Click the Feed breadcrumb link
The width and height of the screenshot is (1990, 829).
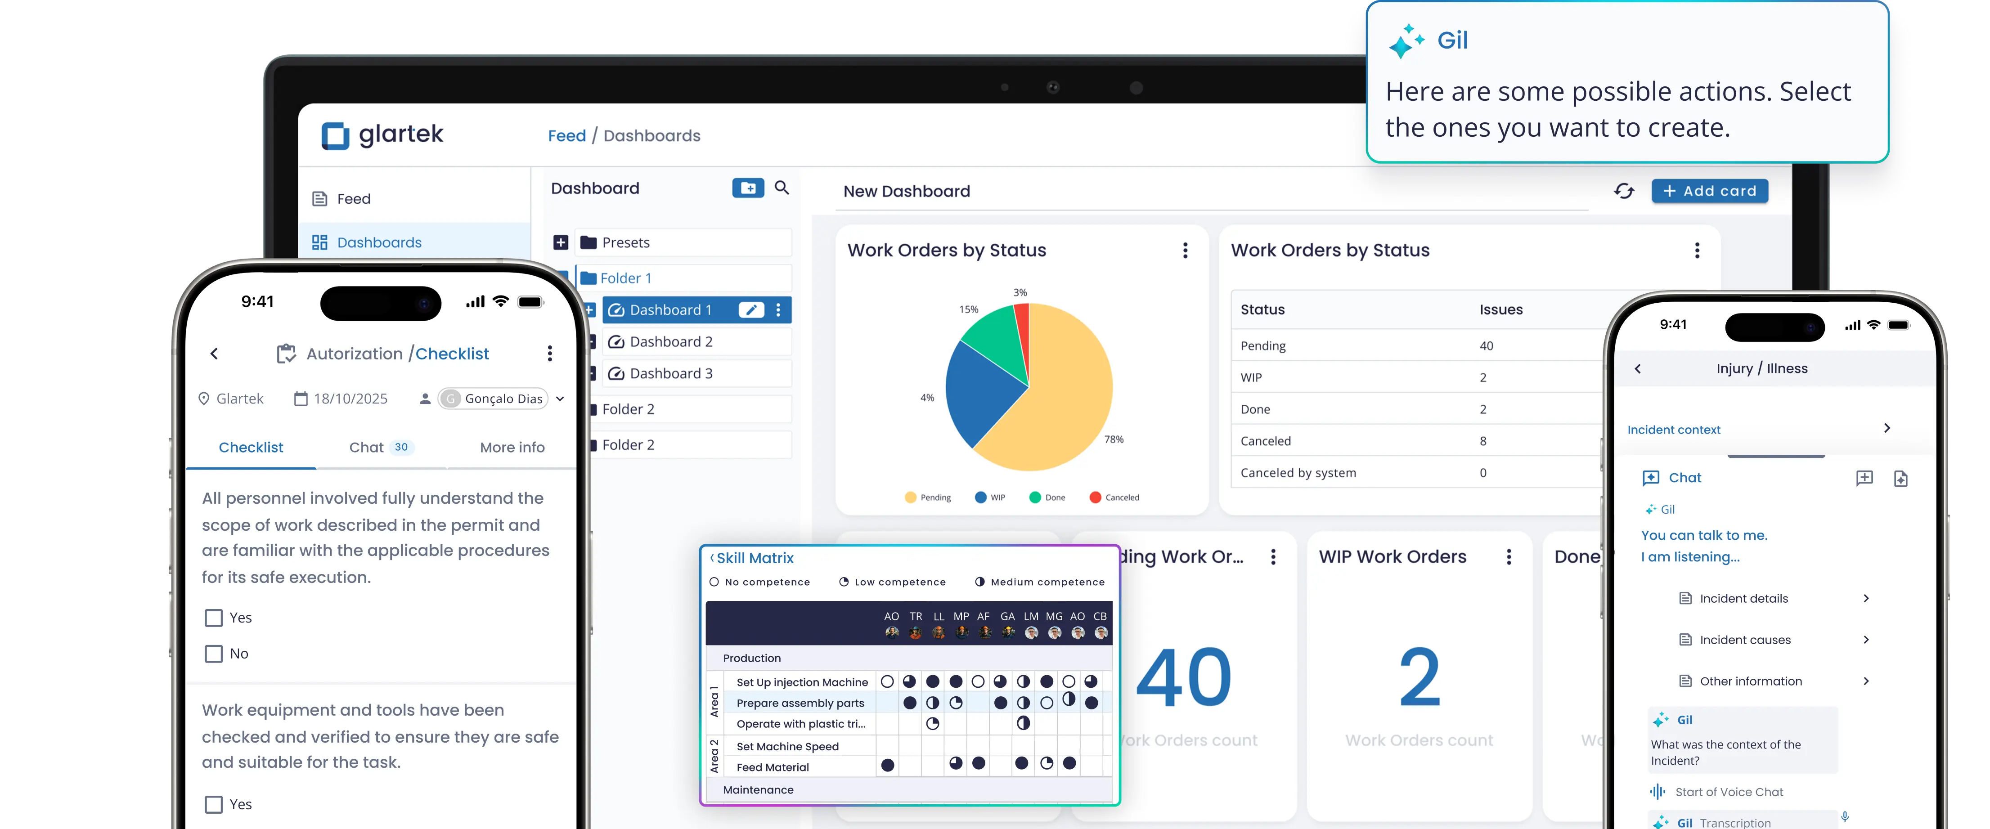(567, 136)
